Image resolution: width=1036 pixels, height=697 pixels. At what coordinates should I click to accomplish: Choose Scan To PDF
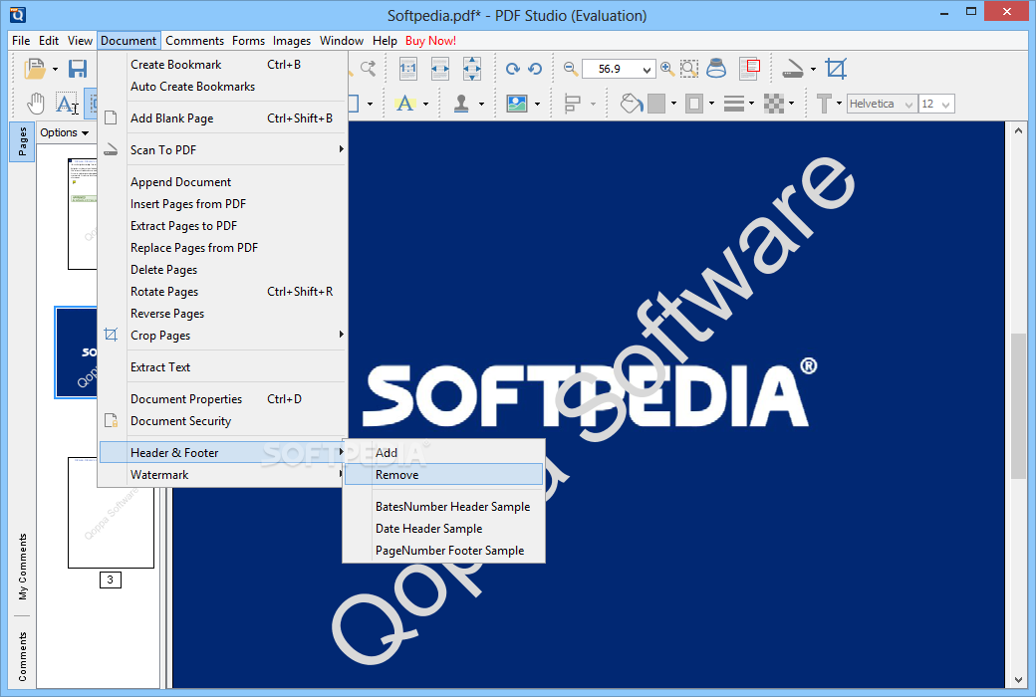[223, 150]
